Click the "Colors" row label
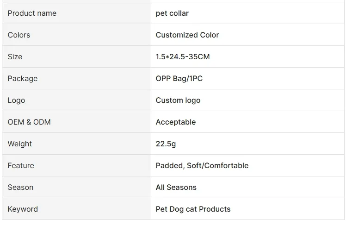This screenshot has width=346, height=226. point(19,35)
